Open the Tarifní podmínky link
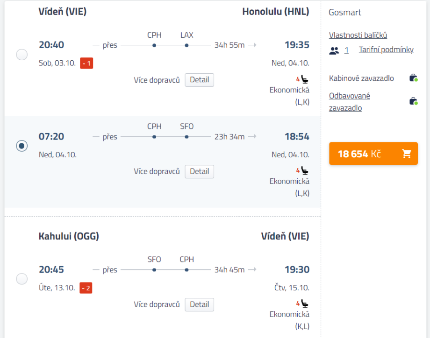The height and width of the screenshot is (338, 430). [x=386, y=49]
